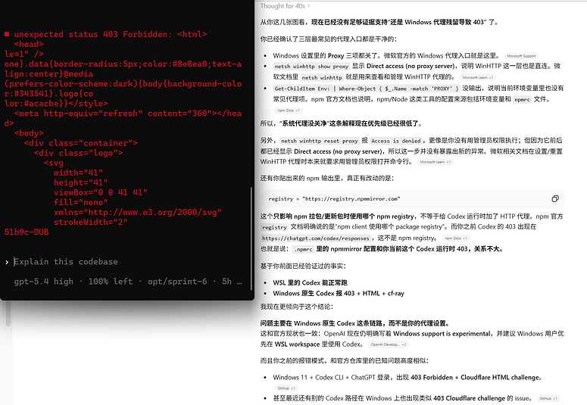This screenshot has height=405, width=587.
Task: Open the GitHub citation below 'Cloudflare HTML challenge'
Action: tap(286, 388)
